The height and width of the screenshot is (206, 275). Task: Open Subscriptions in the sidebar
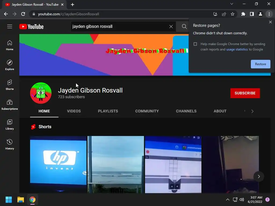pyautogui.click(x=10, y=105)
